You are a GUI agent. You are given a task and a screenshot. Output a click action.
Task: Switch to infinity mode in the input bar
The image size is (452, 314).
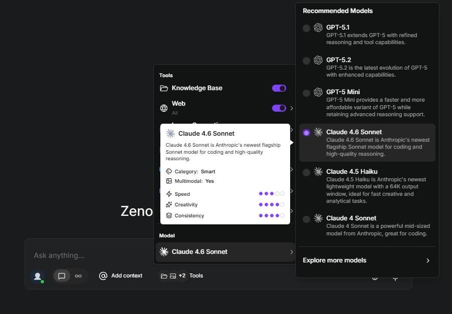78,276
